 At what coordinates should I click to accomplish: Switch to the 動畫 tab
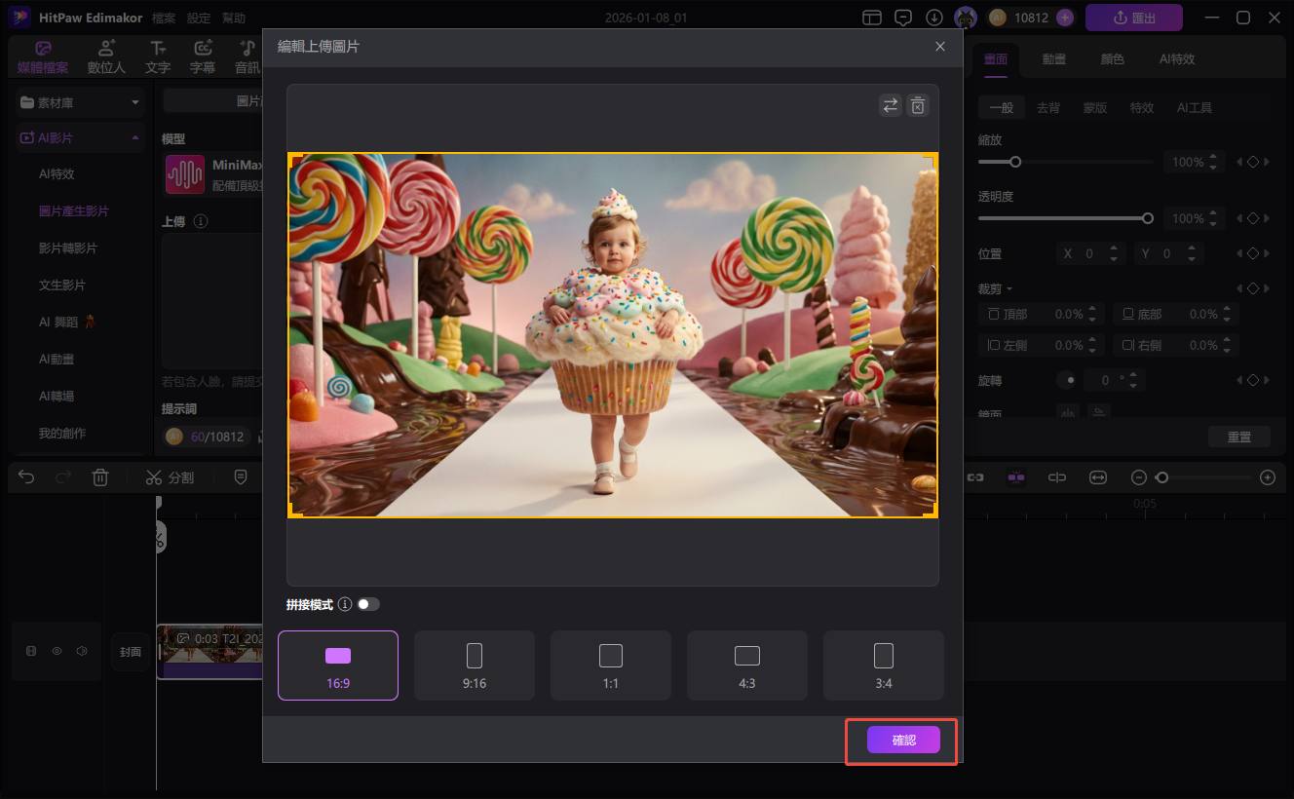point(1053,59)
